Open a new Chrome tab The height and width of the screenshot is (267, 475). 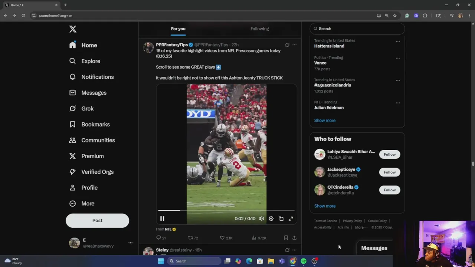65,5
